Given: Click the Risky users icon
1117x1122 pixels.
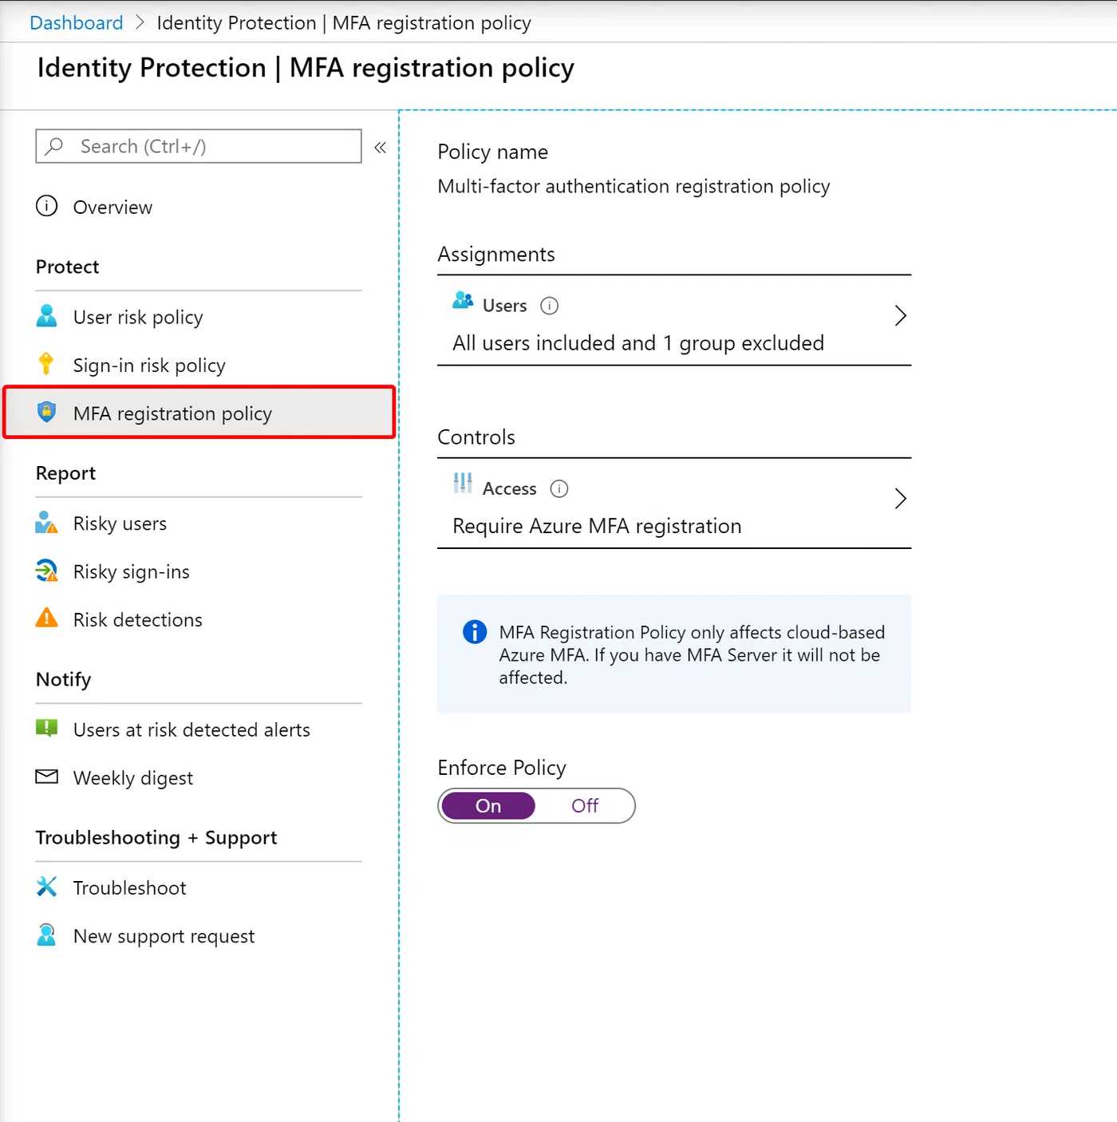Looking at the screenshot, I should tap(47, 523).
